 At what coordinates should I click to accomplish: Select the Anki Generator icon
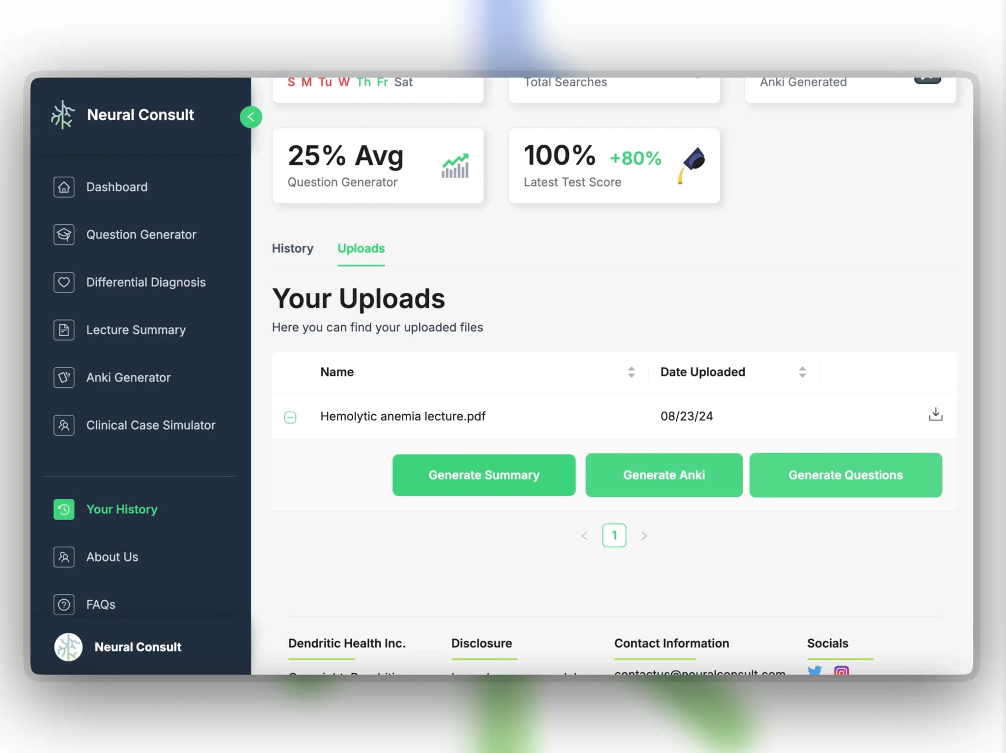(63, 377)
